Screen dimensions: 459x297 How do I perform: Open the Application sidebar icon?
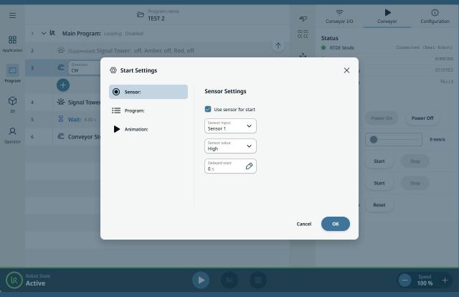pos(12,43)
